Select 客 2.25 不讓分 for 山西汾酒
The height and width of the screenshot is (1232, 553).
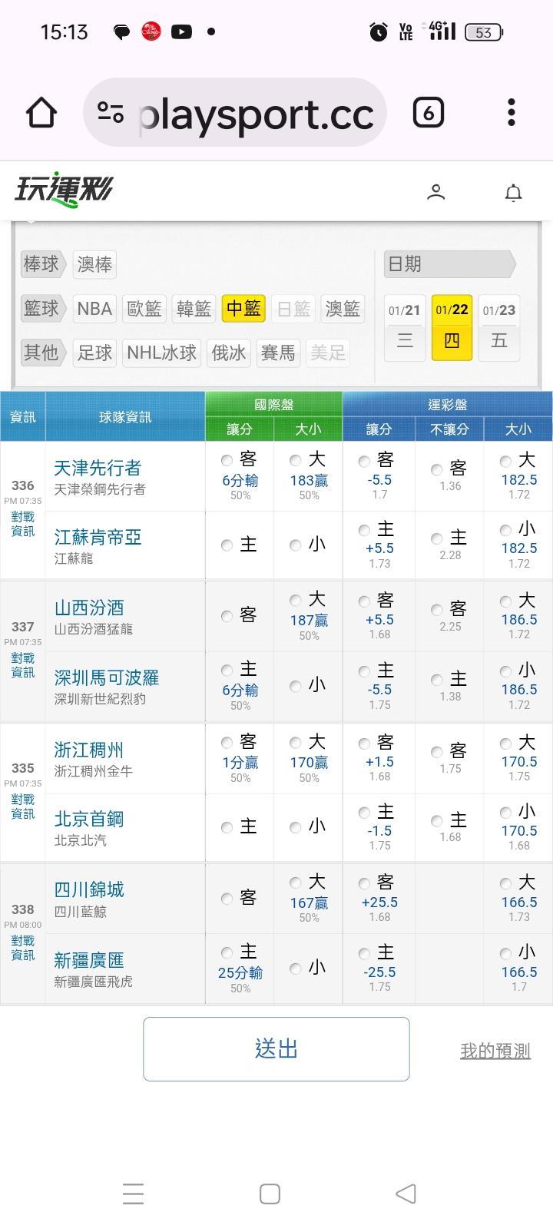coord(437,610)
